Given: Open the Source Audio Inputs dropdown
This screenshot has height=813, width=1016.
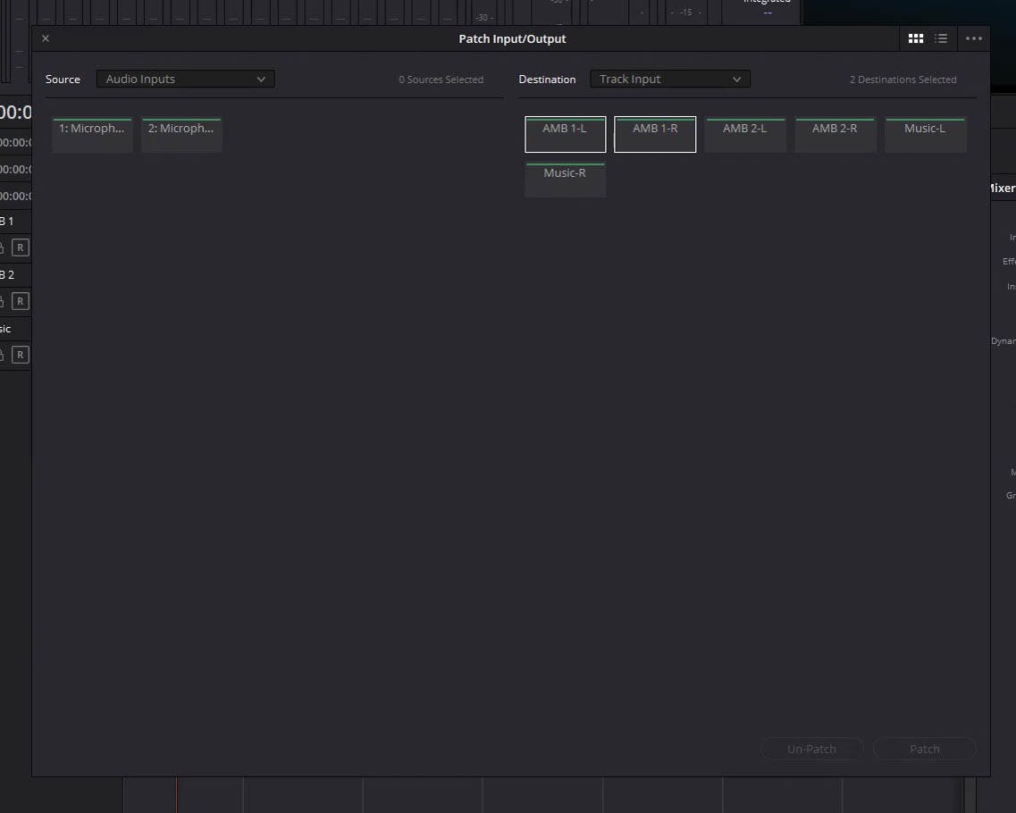Looking at the screenshot, I should [185, 79].
